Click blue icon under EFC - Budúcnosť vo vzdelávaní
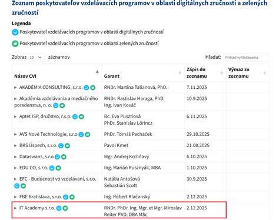The image size is (279, 220). tap(17, 186)
